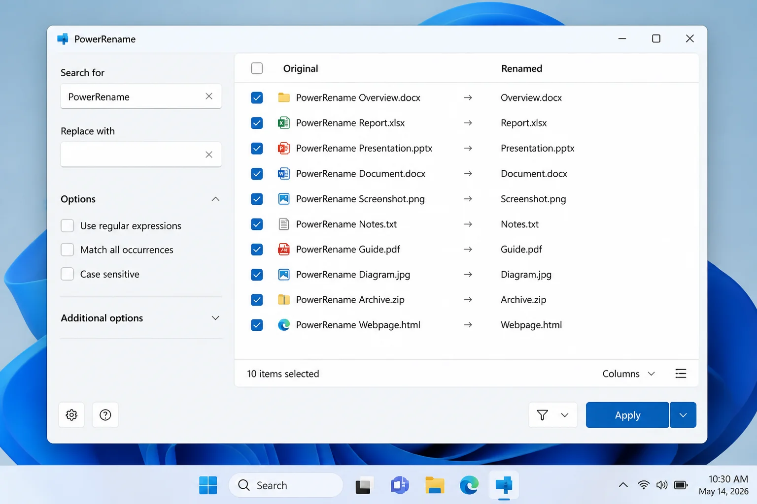
Task: Click the zip folder icon of PowerRename Archive.zip
Action: pos(284,299)
